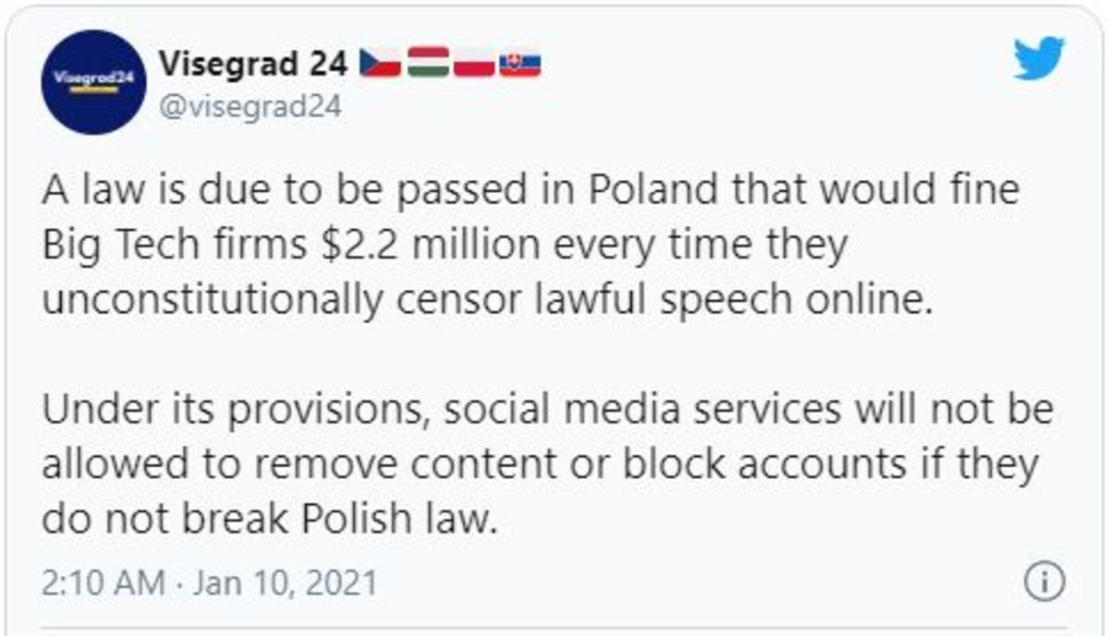Click the Hungarian flag emoji
1109x636 pixels.
427,62
